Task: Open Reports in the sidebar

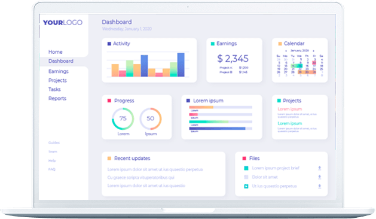Action: coord(57,99)
